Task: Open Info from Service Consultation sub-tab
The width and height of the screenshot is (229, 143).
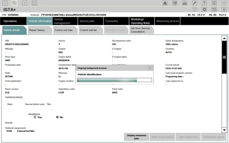Action: [x=141, y=30]
